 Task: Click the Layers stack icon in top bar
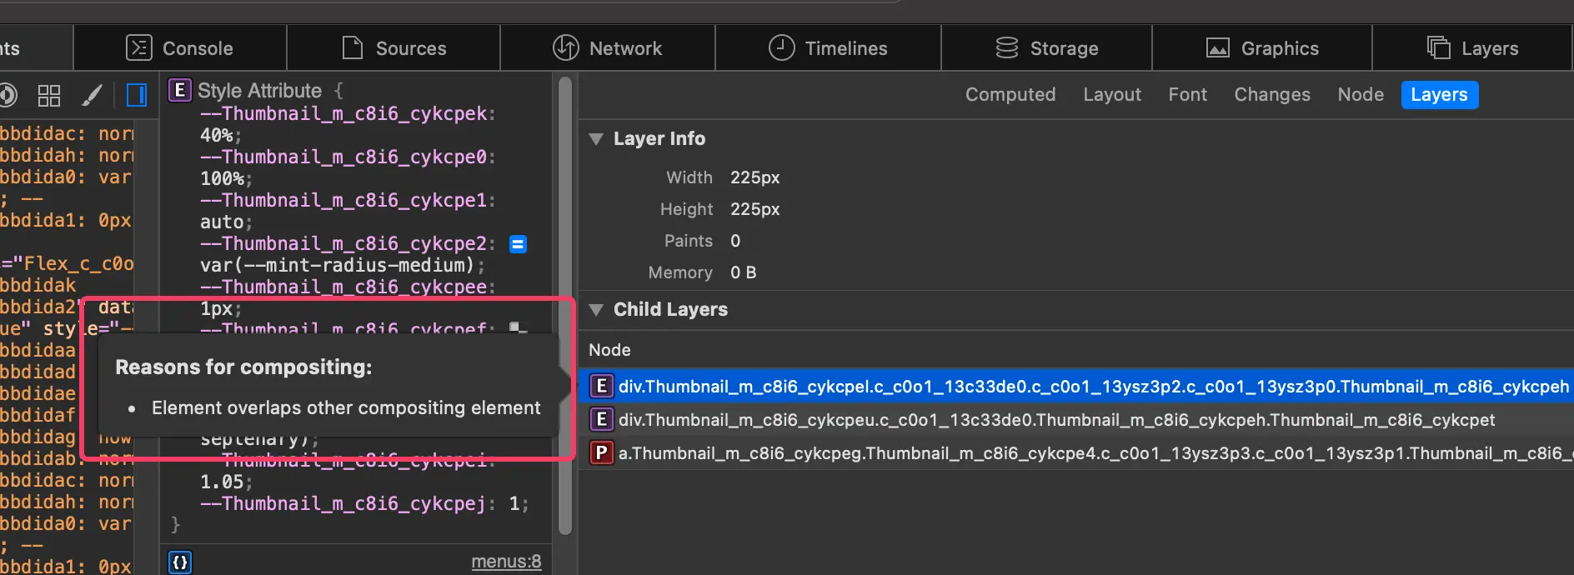point(1438,48)
